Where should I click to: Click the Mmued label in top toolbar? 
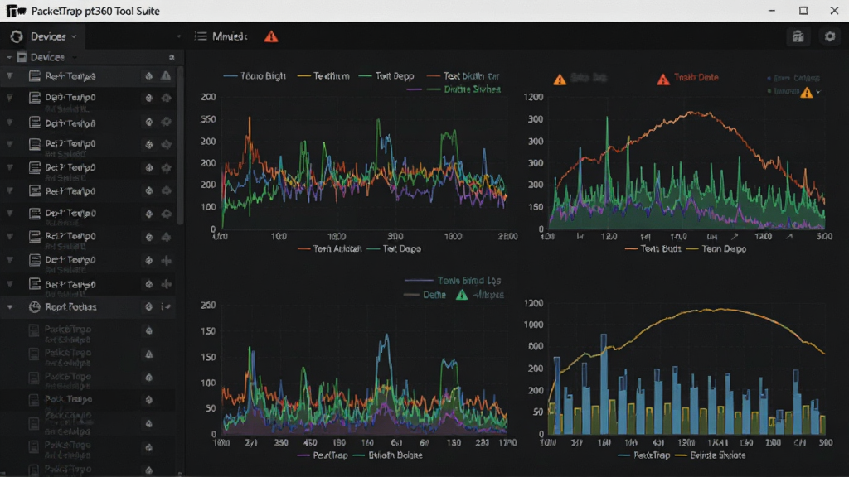click(230, 36)
